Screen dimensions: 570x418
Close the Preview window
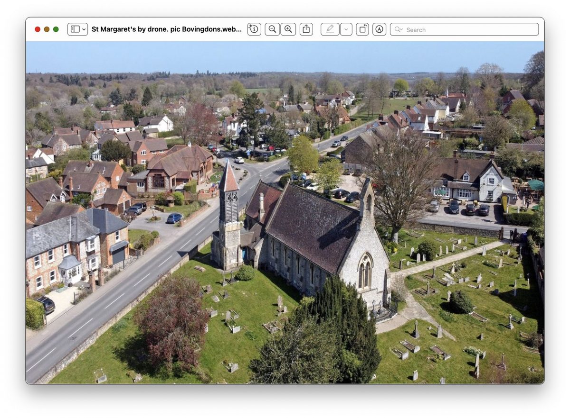[38, 29]
